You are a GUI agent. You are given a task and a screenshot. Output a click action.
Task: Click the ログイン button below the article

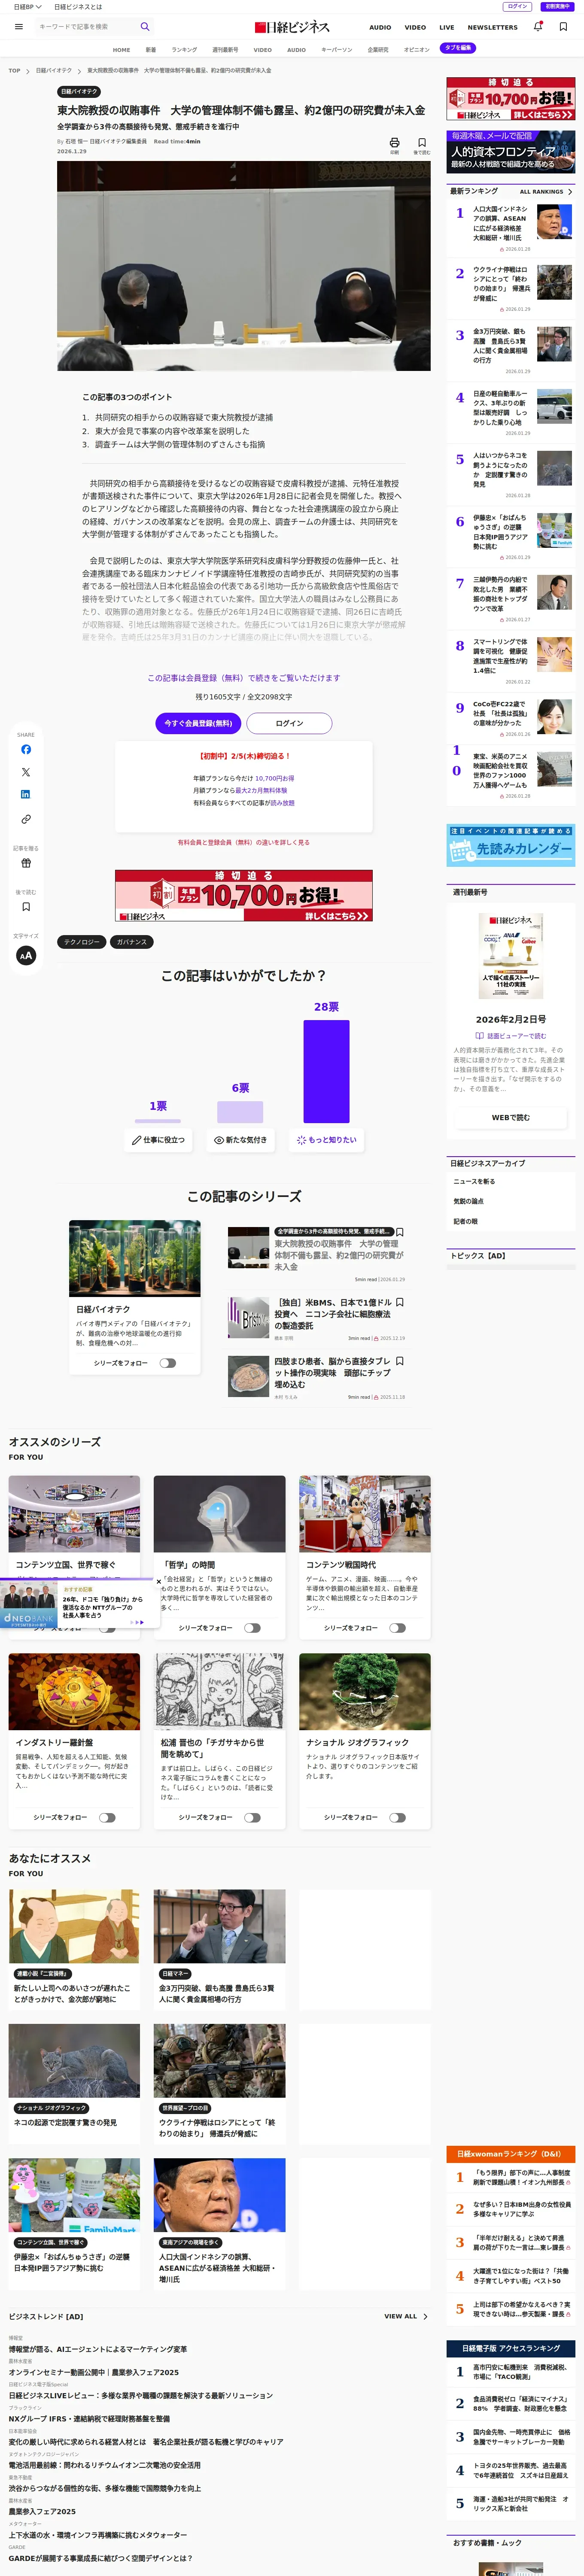click(289, 723)
